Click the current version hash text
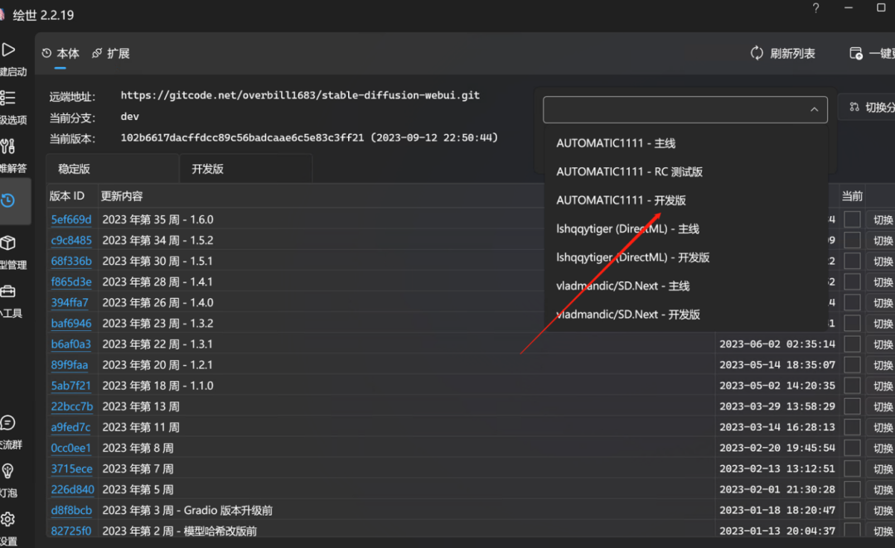The width and height of the screenshot is (895, 548). [309, 137]
